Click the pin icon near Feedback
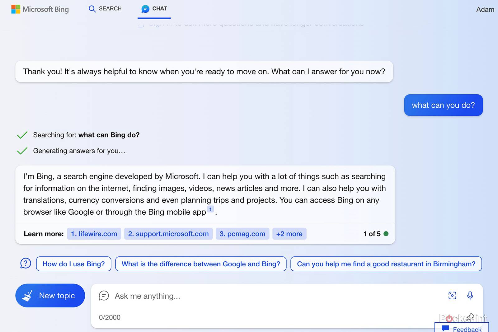Image resolution: width=498 pixels, height=332 pixels. coord(471,317)
